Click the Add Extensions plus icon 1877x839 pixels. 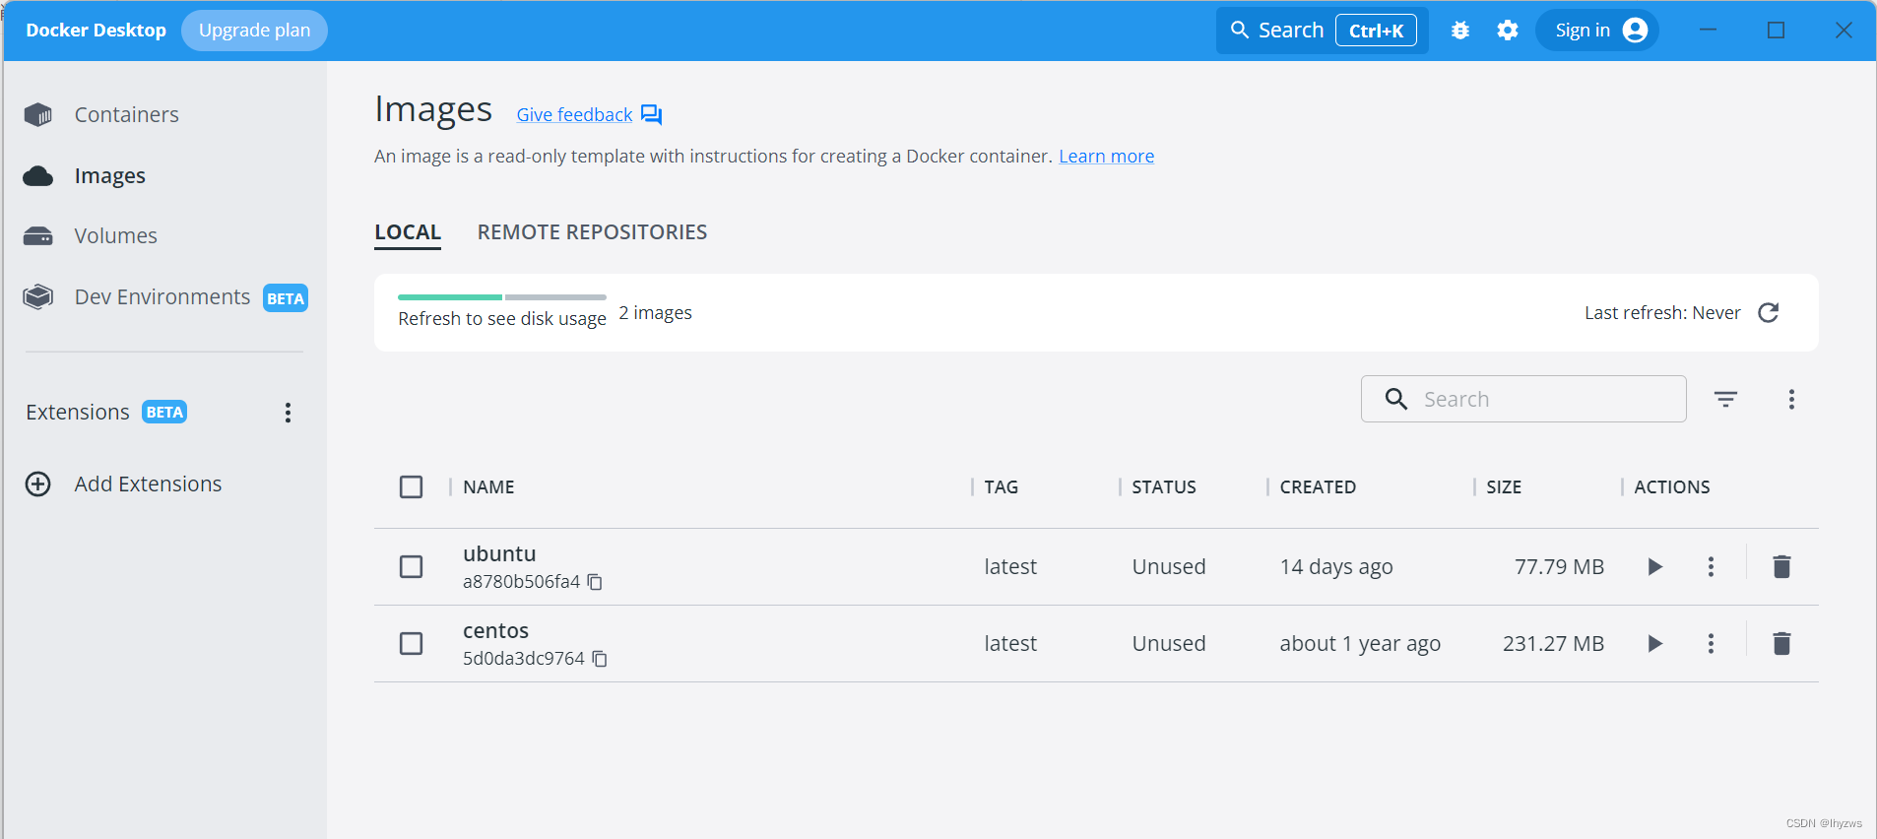(x=38, y=484)
